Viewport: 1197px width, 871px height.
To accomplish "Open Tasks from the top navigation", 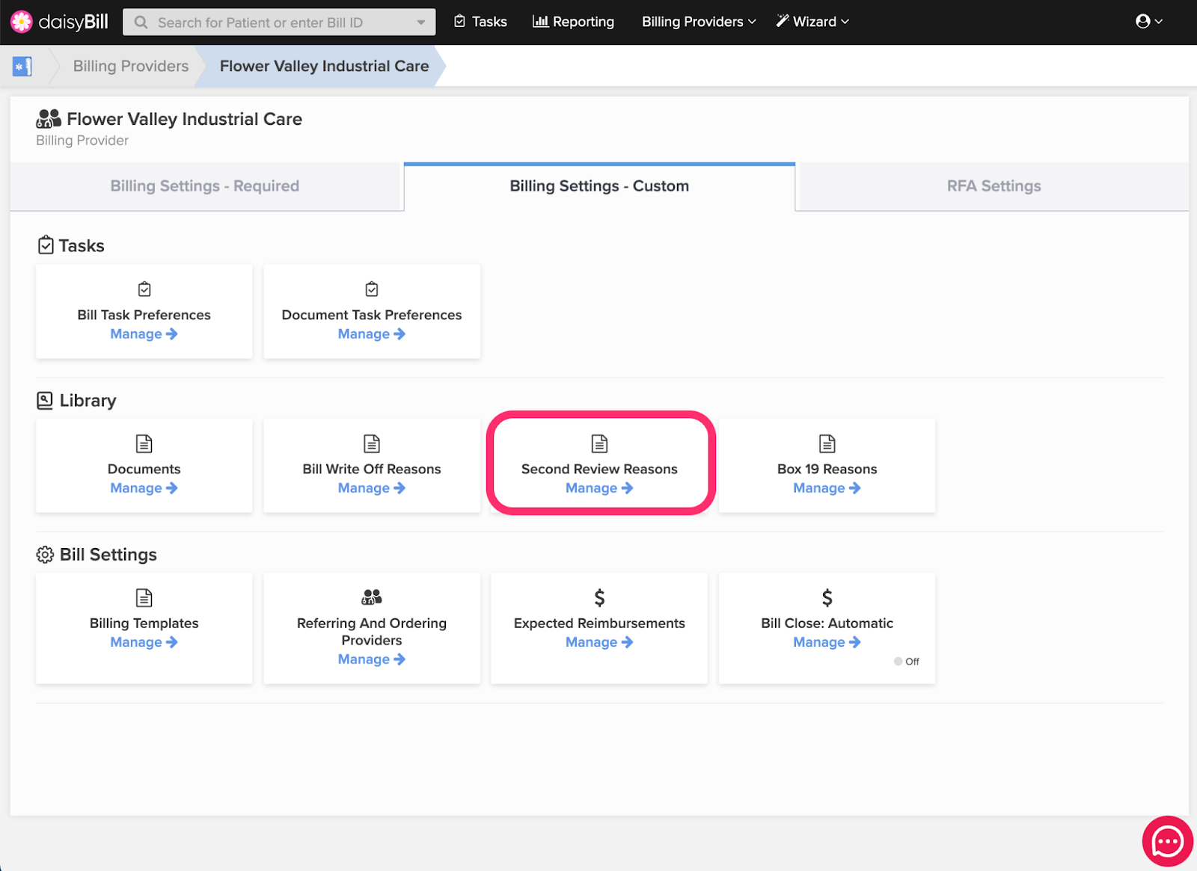I will tap(459, 21).
